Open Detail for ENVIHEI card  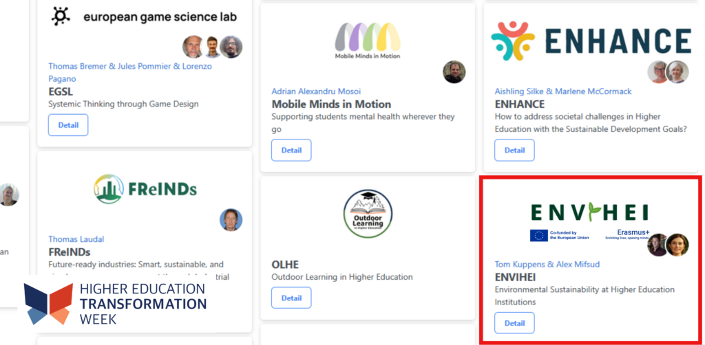pyautogui.click(x=514, y=323)
